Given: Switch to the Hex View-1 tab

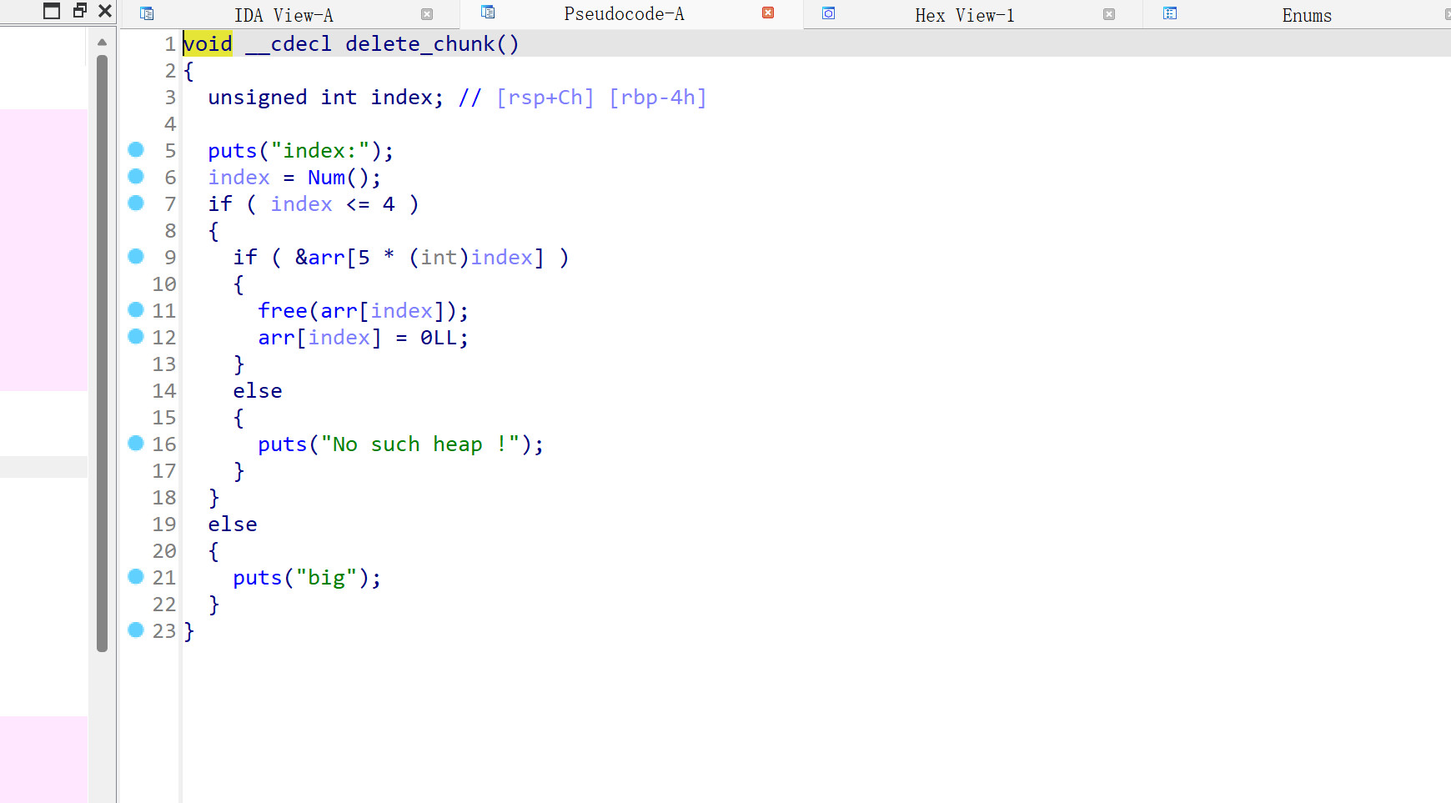Looking at the screenshot, I should pos(964,15).
